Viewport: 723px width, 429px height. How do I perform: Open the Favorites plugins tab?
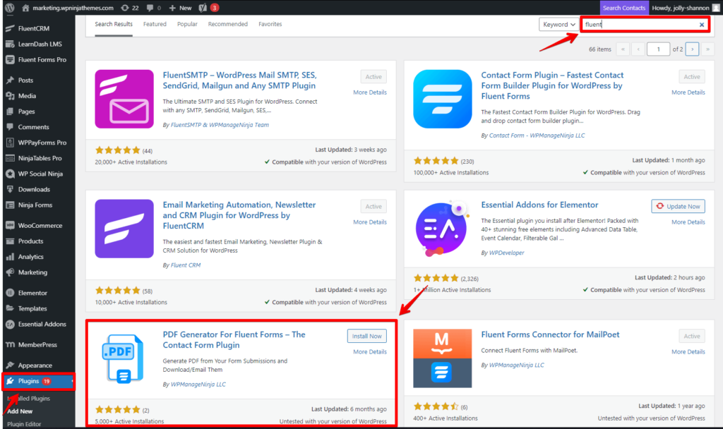[x=271, y=23]
